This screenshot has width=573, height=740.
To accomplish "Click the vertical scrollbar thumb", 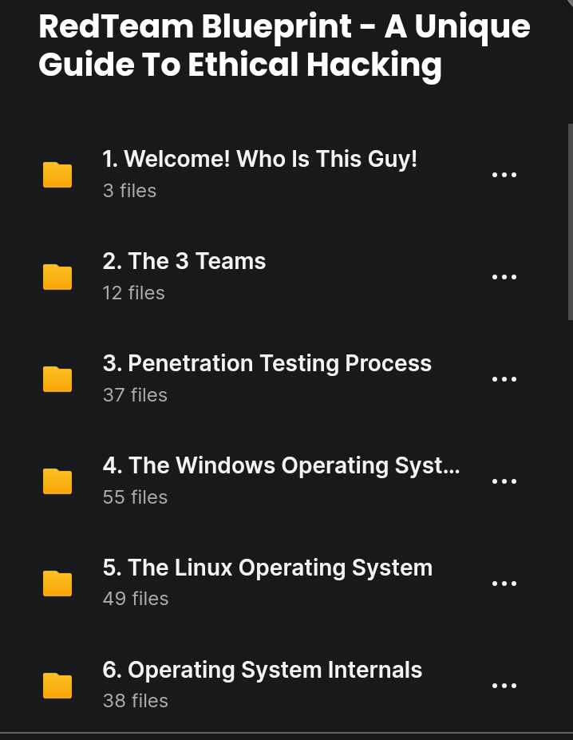I will pos(570,222).
